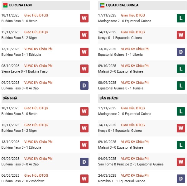187x186 pixels.
Task: Click the L badge for Equatorial Guinea 0 - 1 Tunisia
Action: pos(181,86)
